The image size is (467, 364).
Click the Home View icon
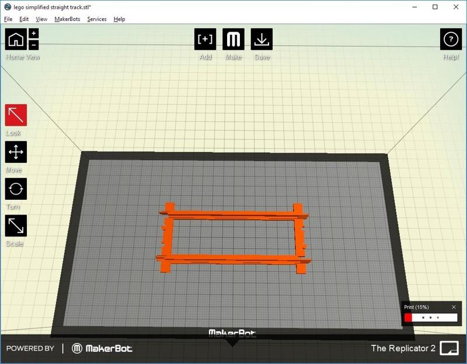pos(16,39)
